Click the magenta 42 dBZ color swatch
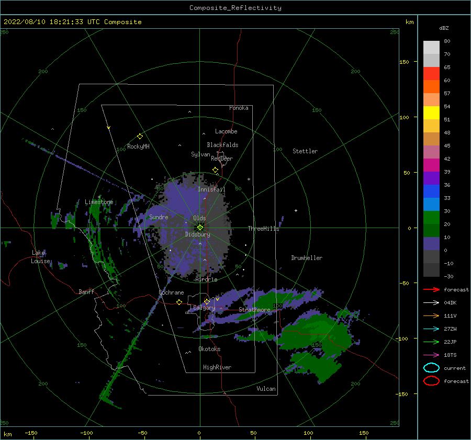Viewport: 471px width, 440px height. coord(431,165)
